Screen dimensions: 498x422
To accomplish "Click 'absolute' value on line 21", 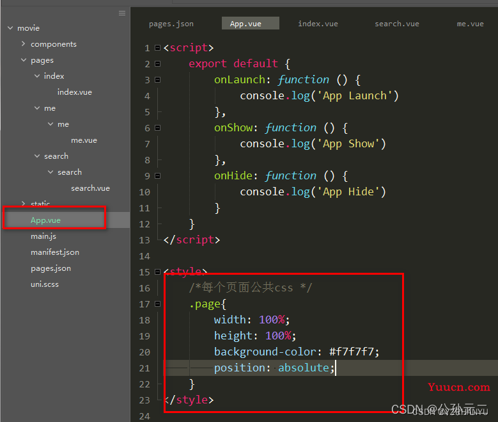I will pyautogui.click(x=303, y=368).
